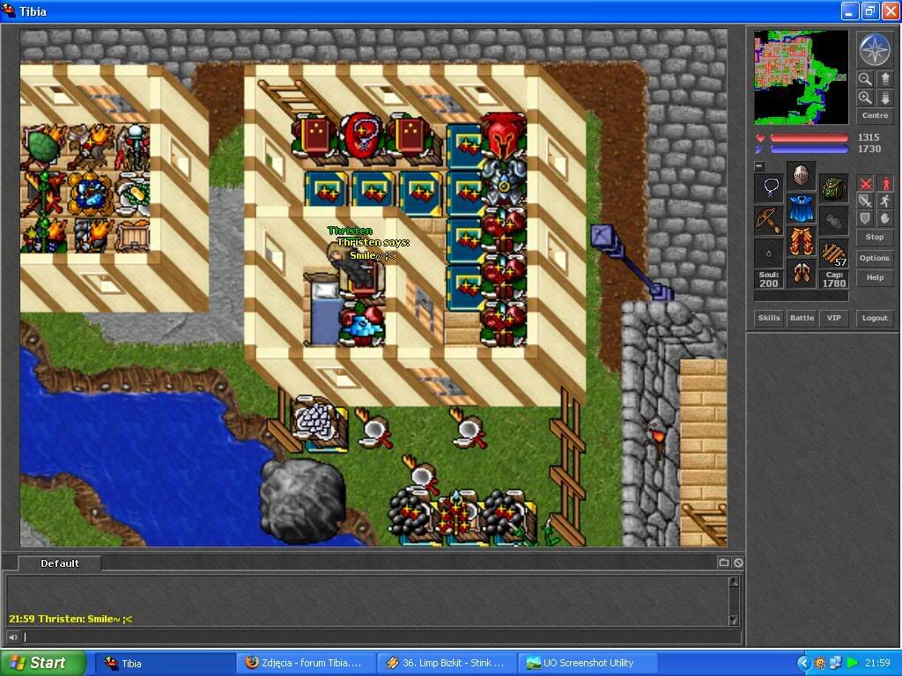Collapse the inventory panel with minus button
Viewport: 902px width, 676px height.
point(759,166)
